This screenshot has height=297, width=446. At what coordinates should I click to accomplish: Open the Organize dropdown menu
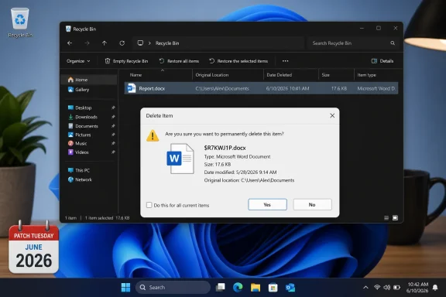[78, 61]
